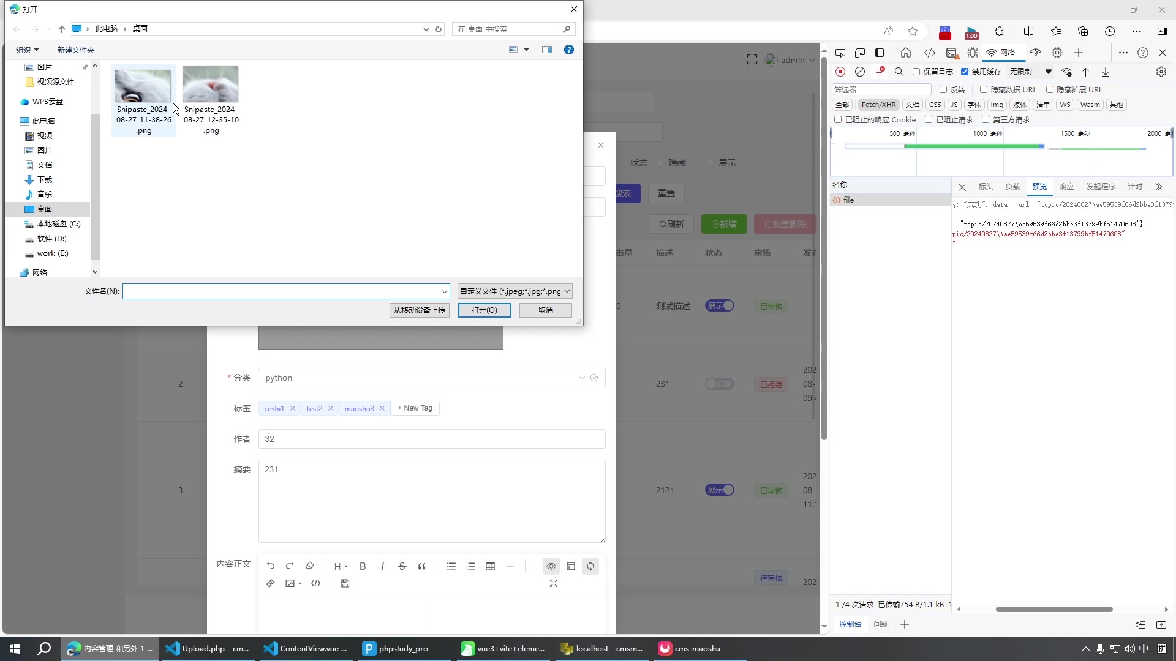
Task: Click the 重置 button
Action: pyautogui.click(x=666, y=193)
